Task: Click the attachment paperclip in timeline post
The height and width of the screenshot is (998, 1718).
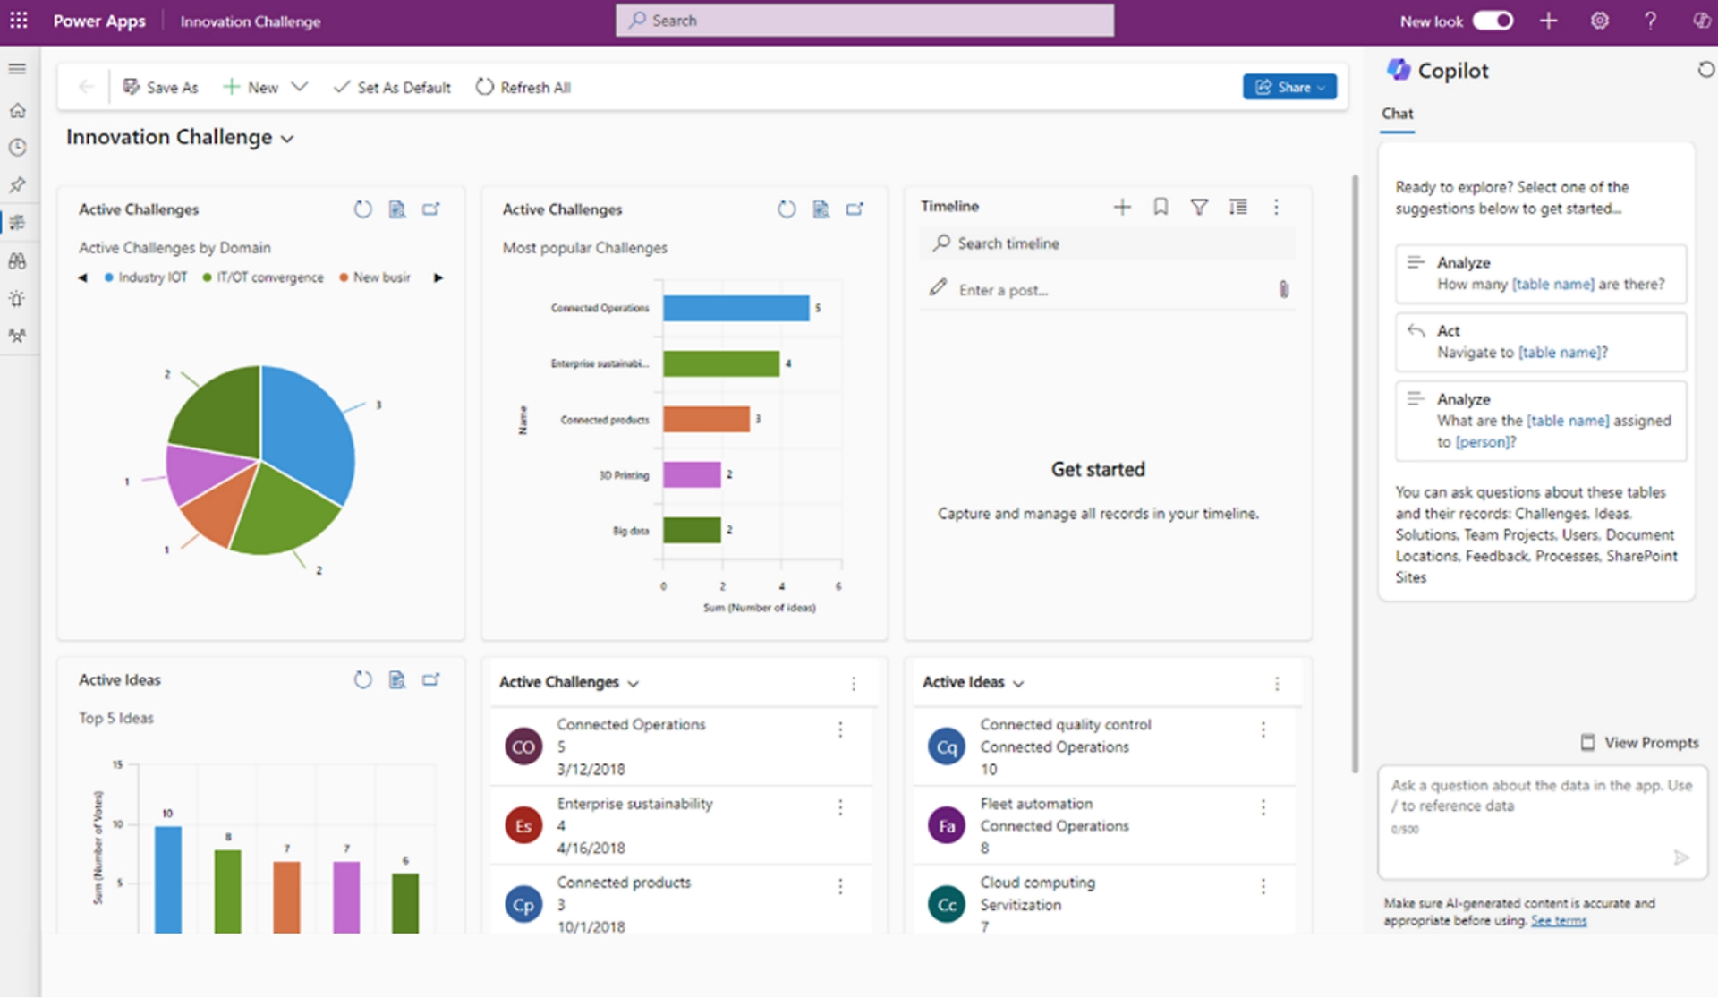Action: pos(1283,290)
